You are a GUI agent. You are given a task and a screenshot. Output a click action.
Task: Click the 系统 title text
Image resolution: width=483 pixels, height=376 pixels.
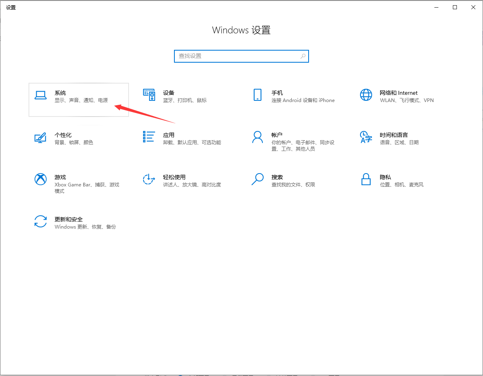[x=60, y=93]
